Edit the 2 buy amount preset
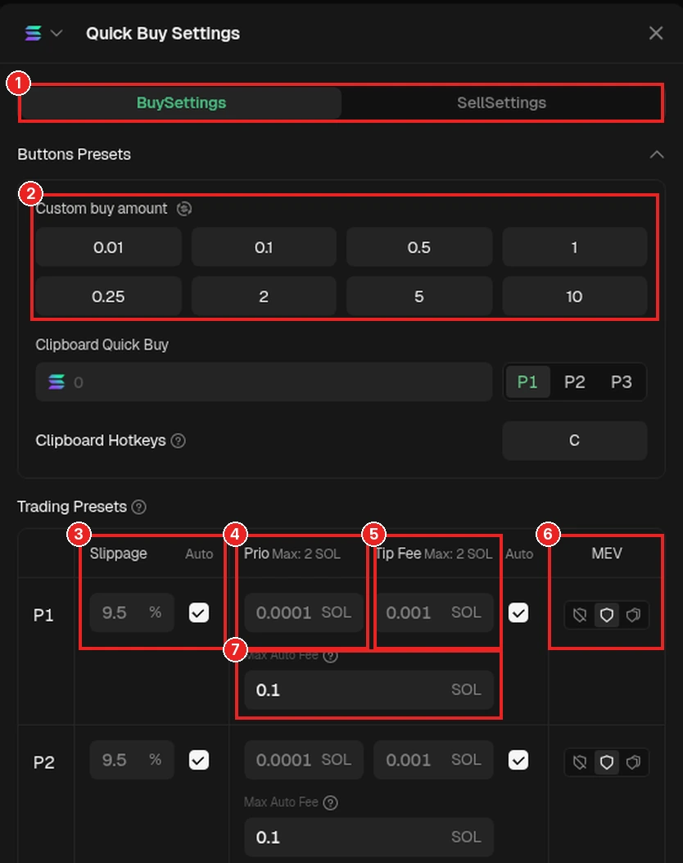 pos(264,296)
